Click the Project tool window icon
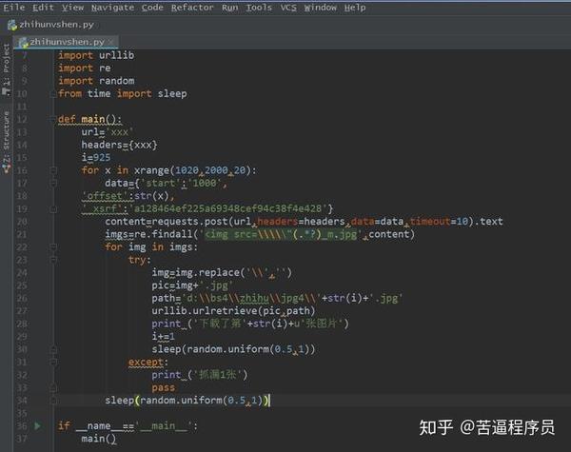Image resolution: width=571 pixels, height=452 pixels. tap(7, 91)
